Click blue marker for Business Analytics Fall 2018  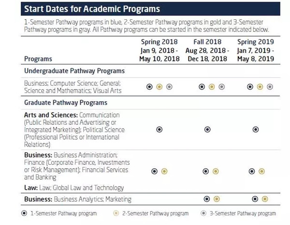(x=207, y=199)
